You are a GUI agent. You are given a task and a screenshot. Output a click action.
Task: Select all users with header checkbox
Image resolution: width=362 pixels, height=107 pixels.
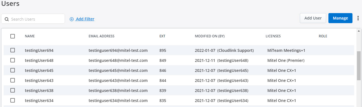(x=13, y=36)
